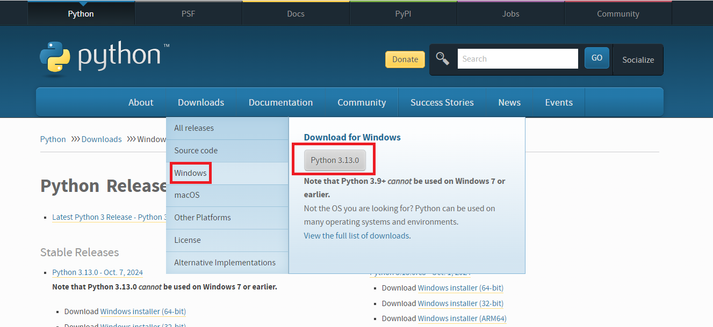Open the Community top tab
713x327 pixels.
(x=618, y=14)
